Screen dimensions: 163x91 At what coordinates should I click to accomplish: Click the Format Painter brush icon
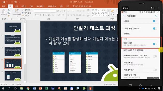pyautogui.click(x=9, y=16)
